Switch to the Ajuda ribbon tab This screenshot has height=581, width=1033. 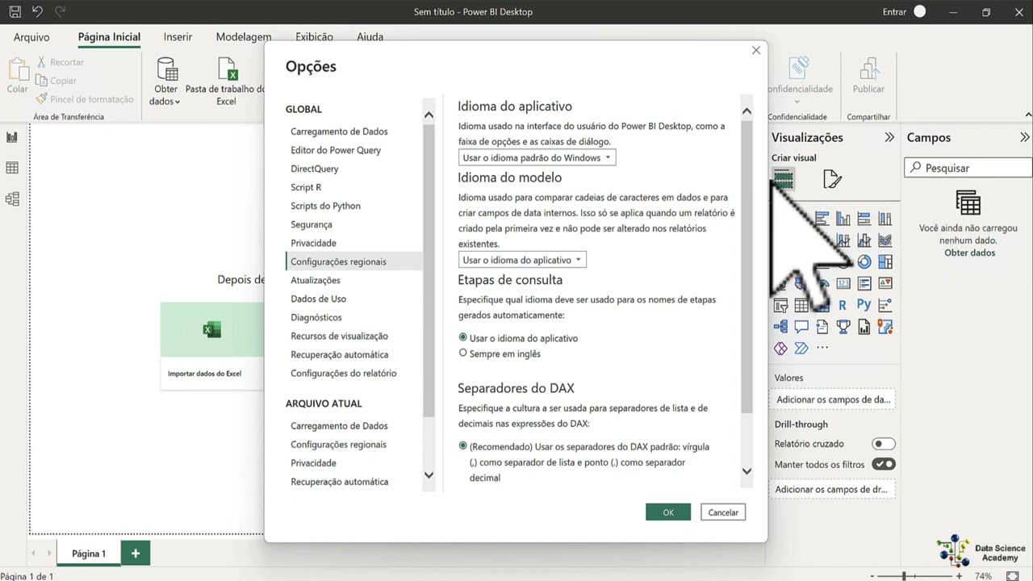click(370, 37)
